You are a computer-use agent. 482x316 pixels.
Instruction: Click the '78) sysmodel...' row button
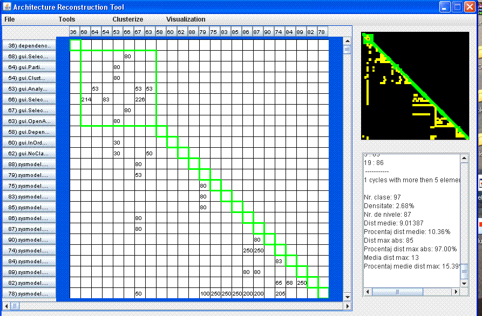[x=29, y=294]
